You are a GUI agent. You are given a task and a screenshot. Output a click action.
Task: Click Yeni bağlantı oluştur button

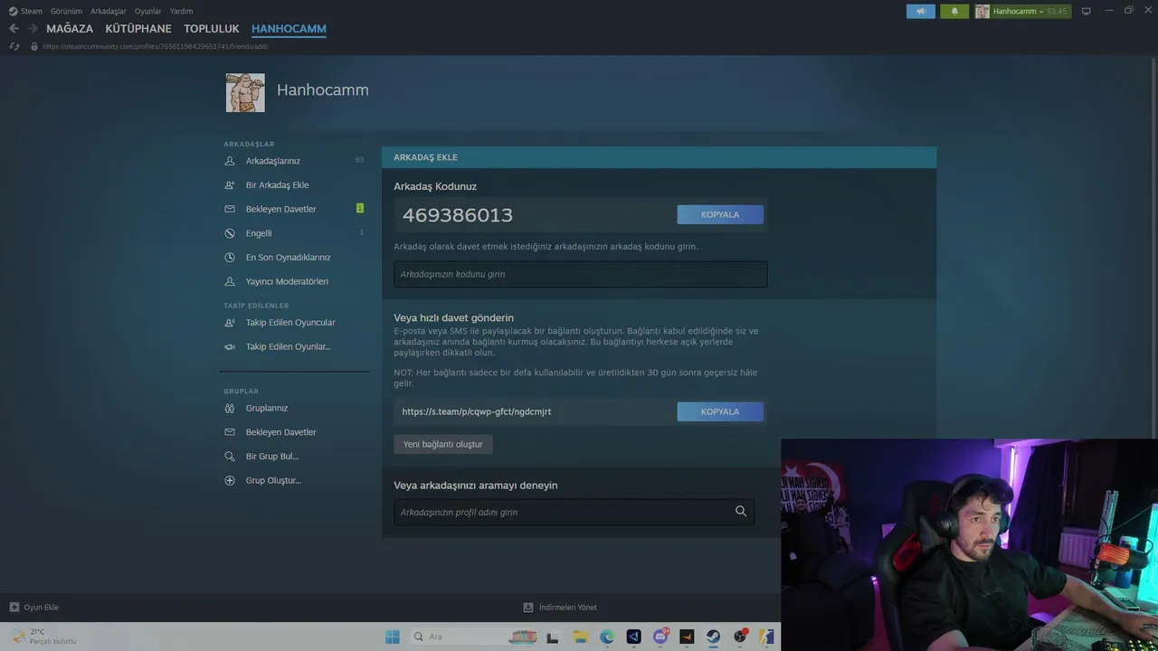click(443, 444)
